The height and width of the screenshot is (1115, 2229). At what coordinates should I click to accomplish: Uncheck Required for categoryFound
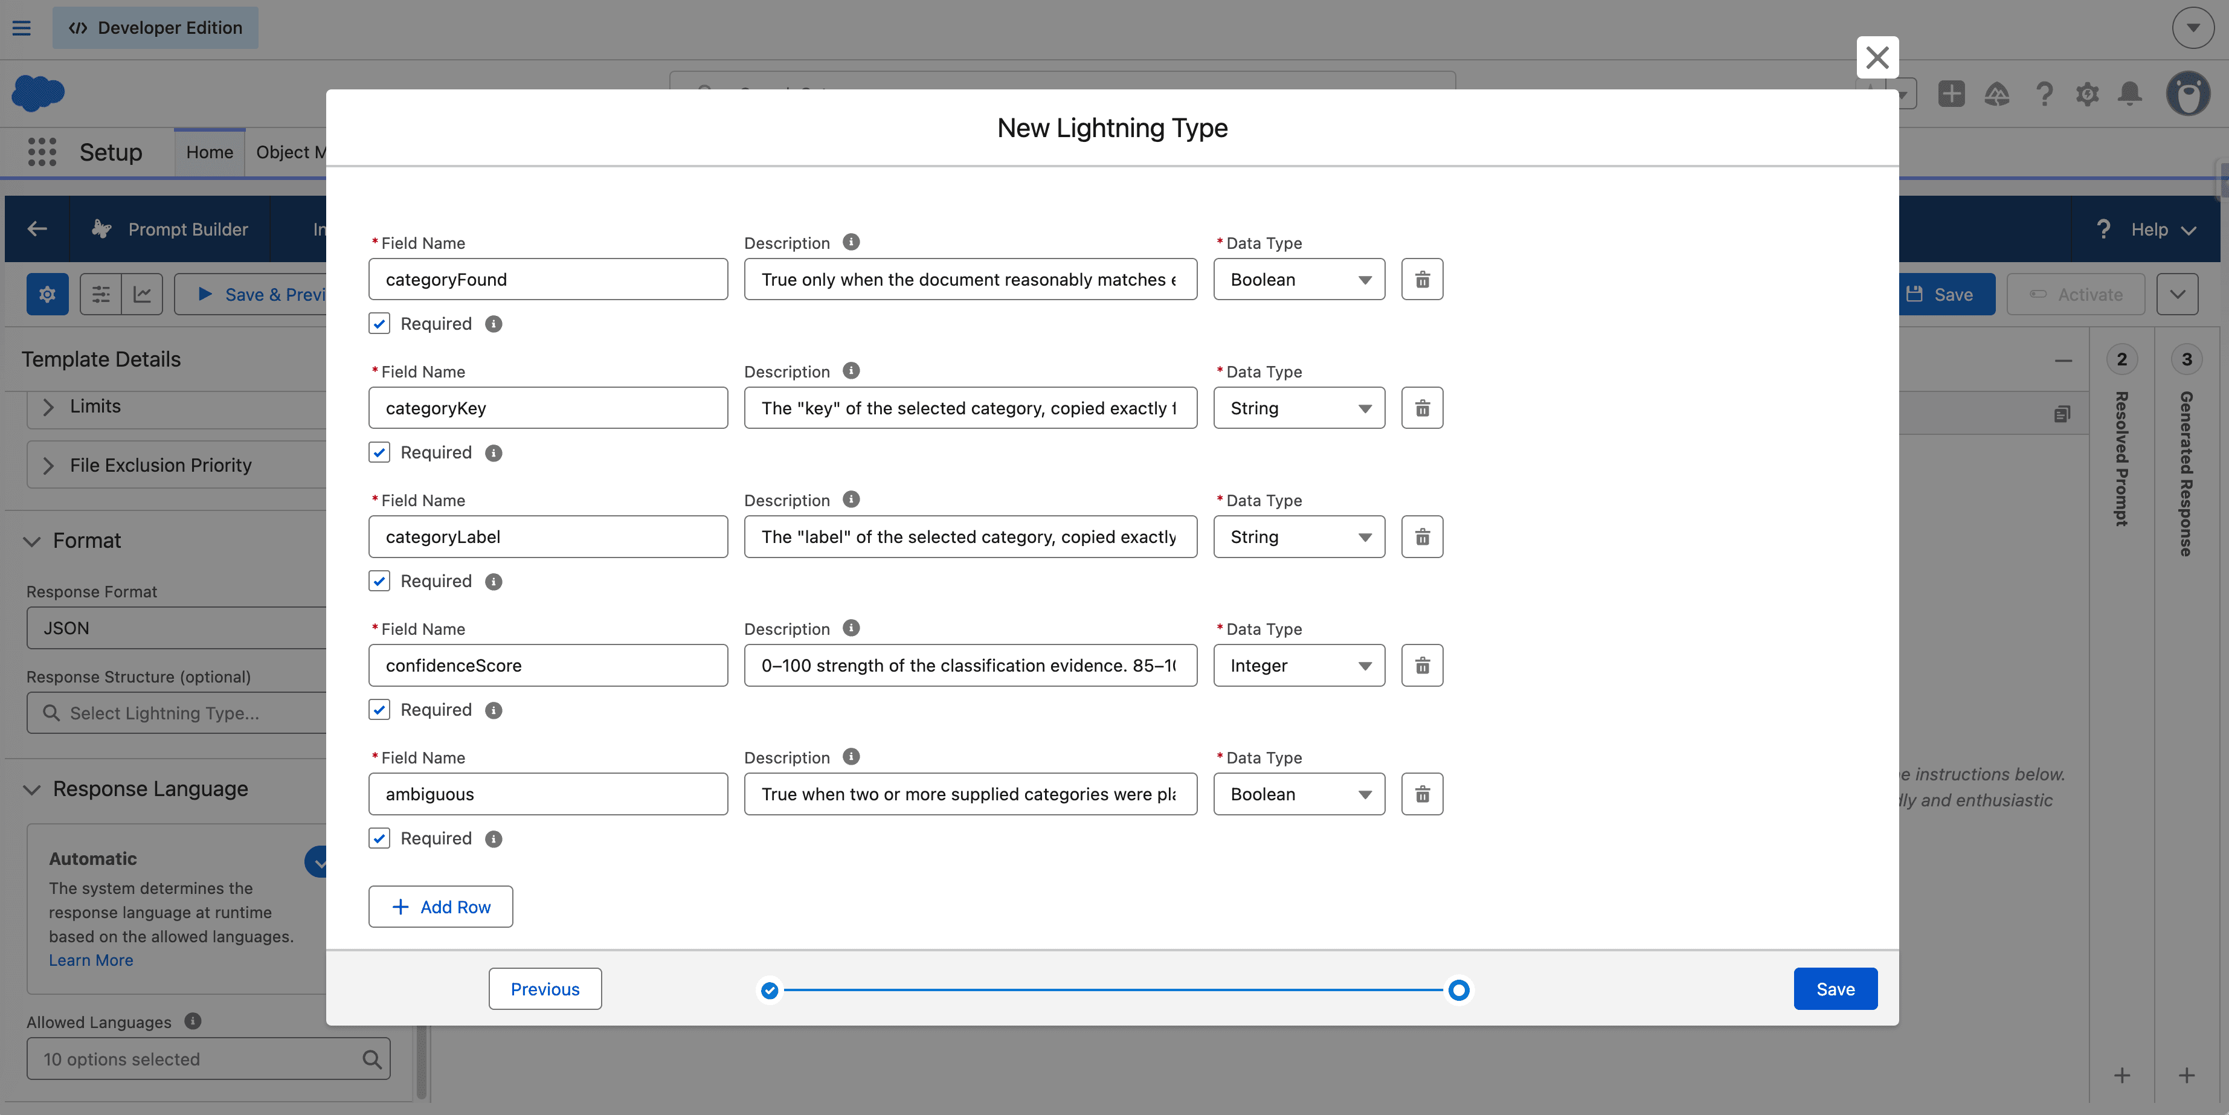(x=379, y=324)
